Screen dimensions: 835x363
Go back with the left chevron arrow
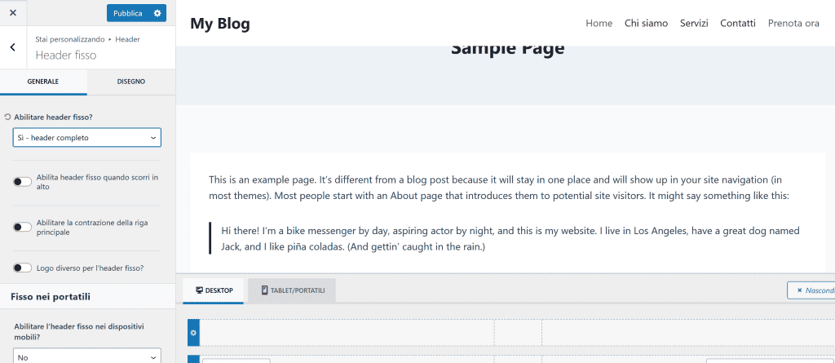13,47
